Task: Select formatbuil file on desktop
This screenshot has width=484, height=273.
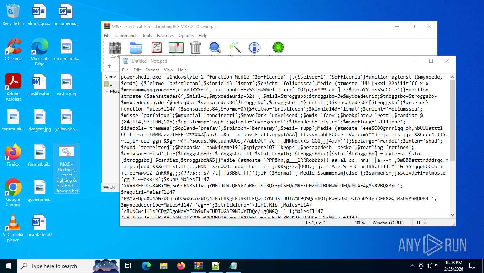Action: (40, 155)
